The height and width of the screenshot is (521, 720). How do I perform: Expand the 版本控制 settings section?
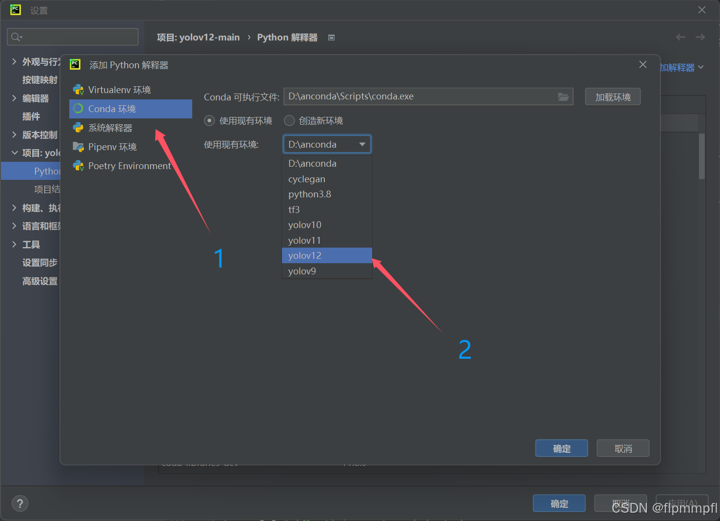(x=14, y=135)
